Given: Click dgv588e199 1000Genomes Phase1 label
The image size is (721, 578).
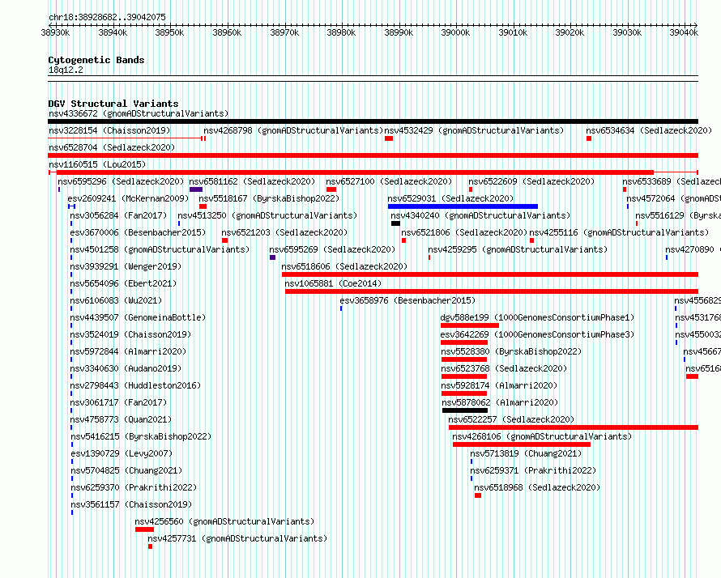Looking at the screenshot, I should 538,317.
